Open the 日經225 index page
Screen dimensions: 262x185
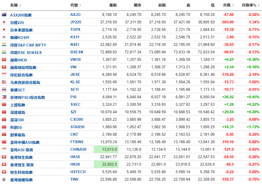coord(17,22)
